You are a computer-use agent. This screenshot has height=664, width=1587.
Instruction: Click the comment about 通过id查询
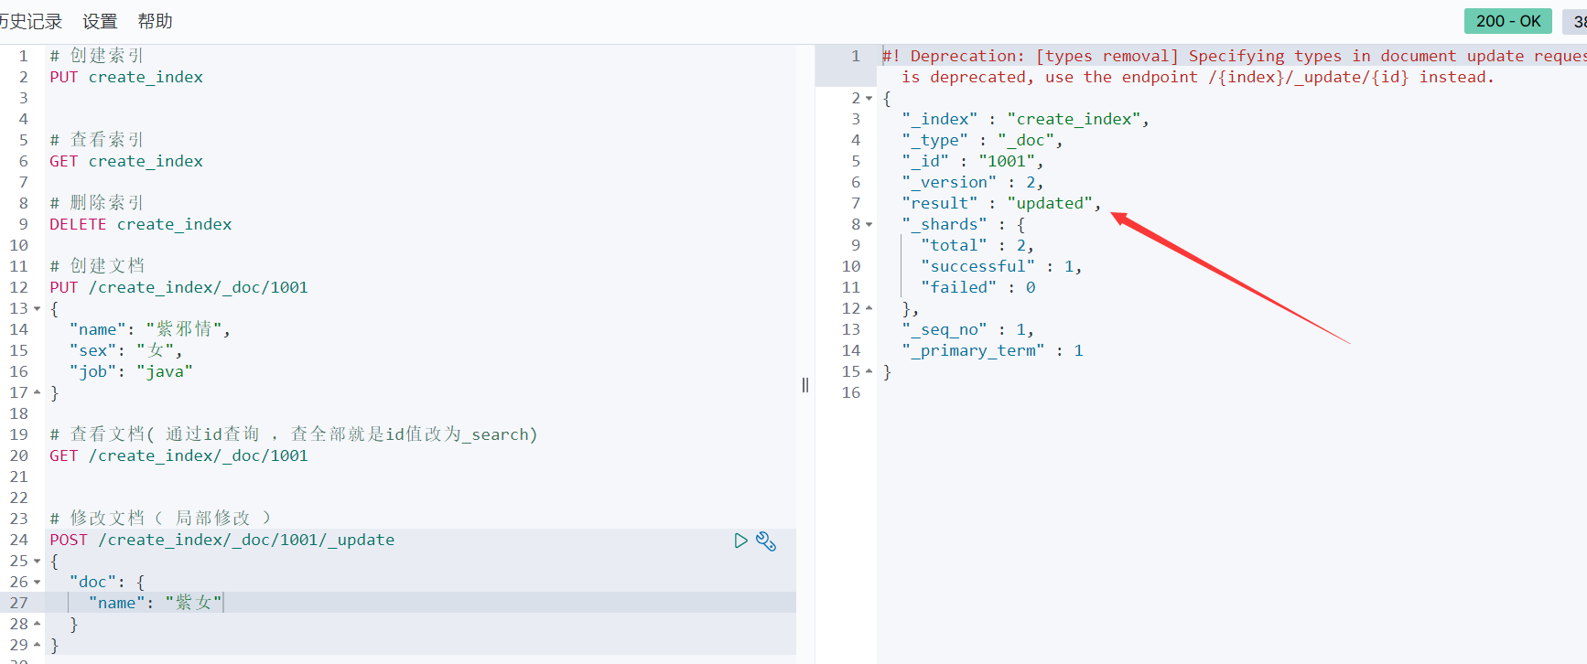(x=294, y=434)
